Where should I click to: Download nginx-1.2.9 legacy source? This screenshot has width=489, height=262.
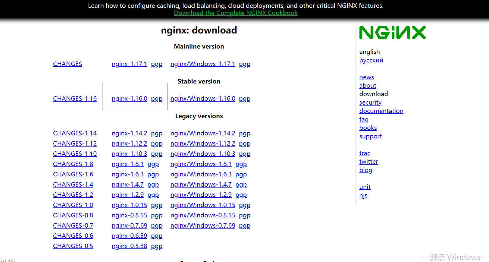(x=127, y=195)
